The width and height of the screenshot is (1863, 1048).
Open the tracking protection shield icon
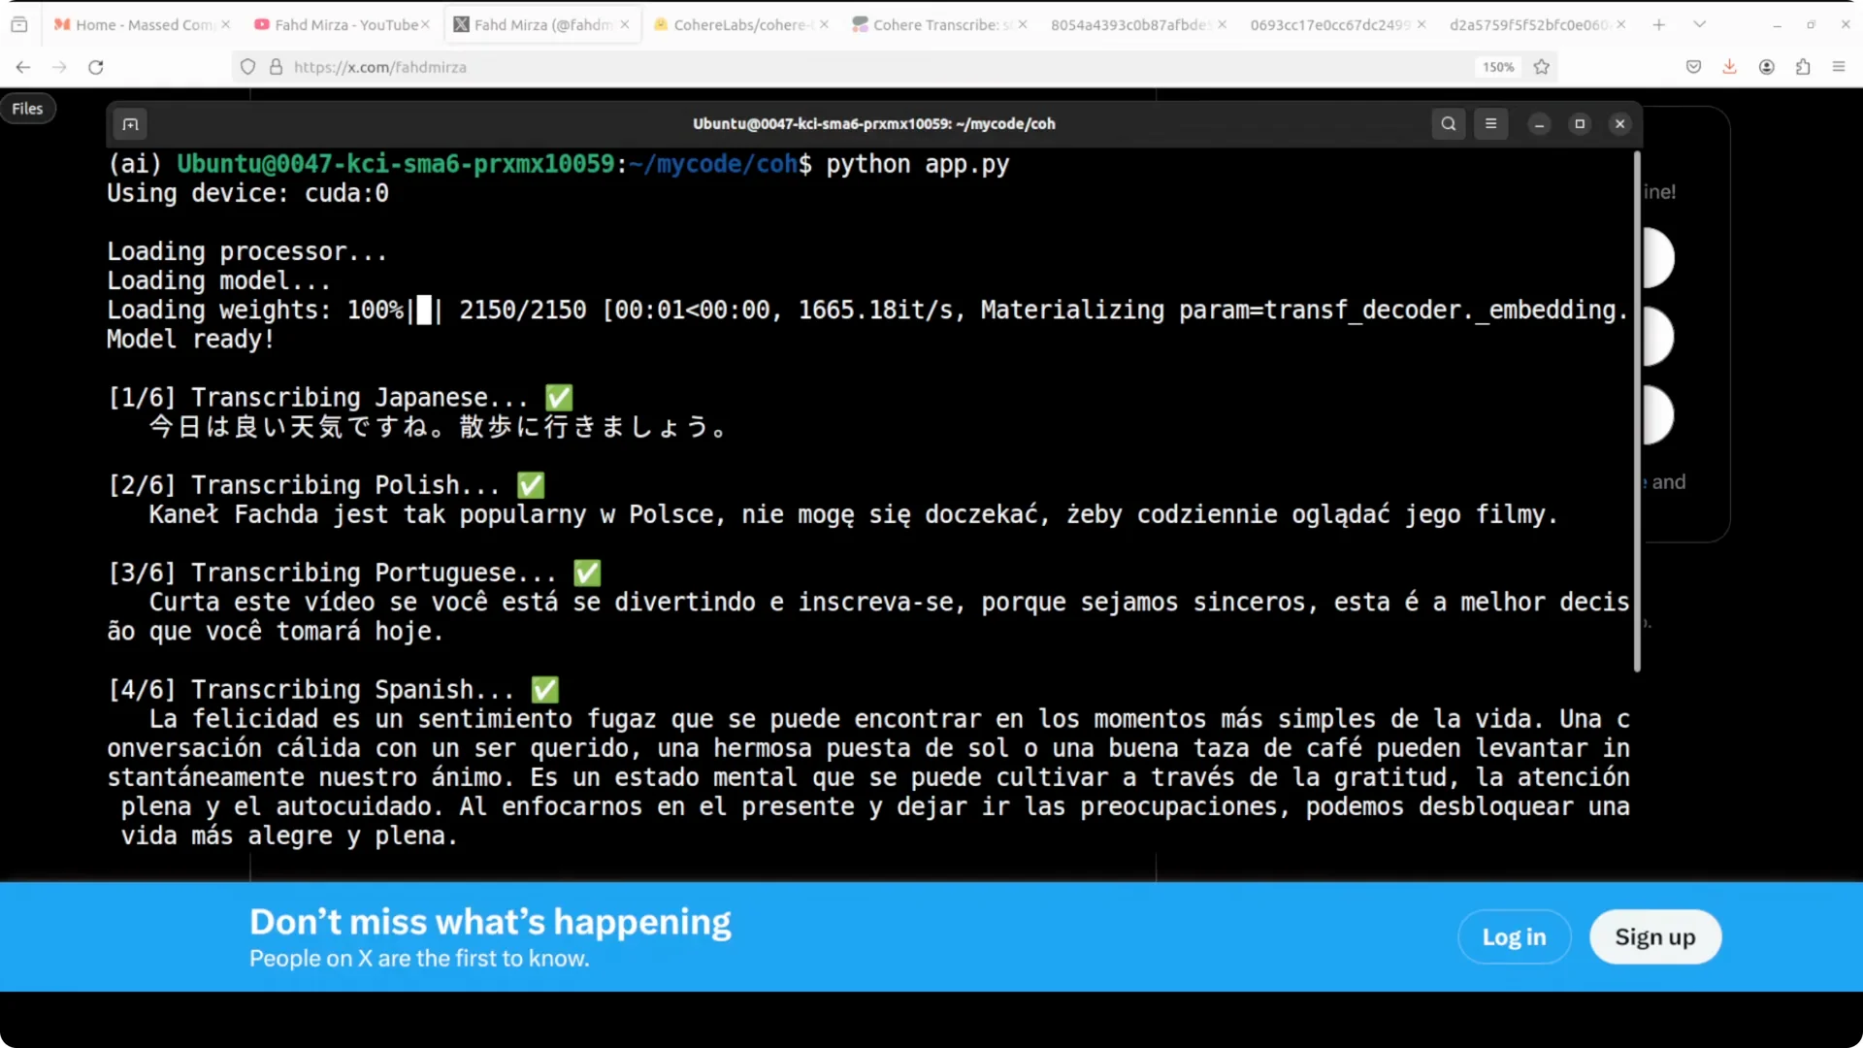click(248, 67)
